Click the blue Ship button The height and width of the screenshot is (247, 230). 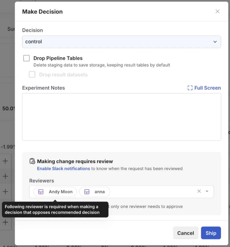(211, 233)
